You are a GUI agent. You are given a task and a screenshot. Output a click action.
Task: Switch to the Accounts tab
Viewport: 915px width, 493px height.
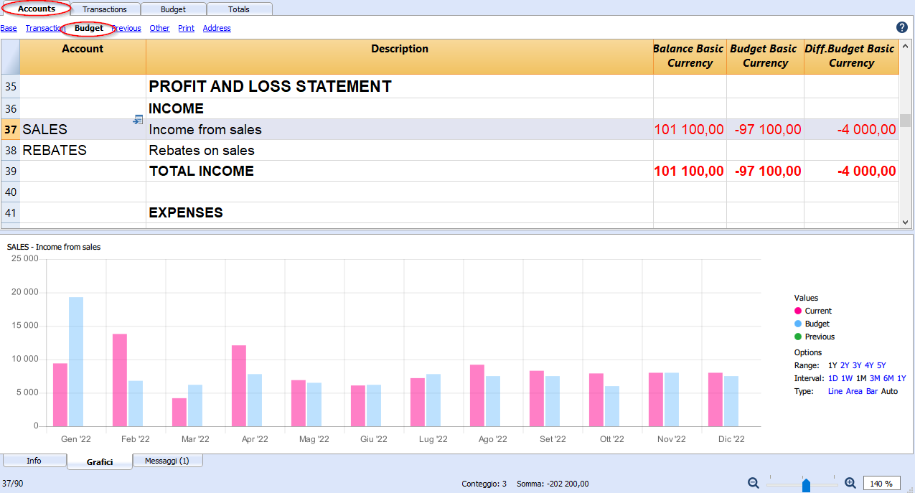[x=37, y=9]
